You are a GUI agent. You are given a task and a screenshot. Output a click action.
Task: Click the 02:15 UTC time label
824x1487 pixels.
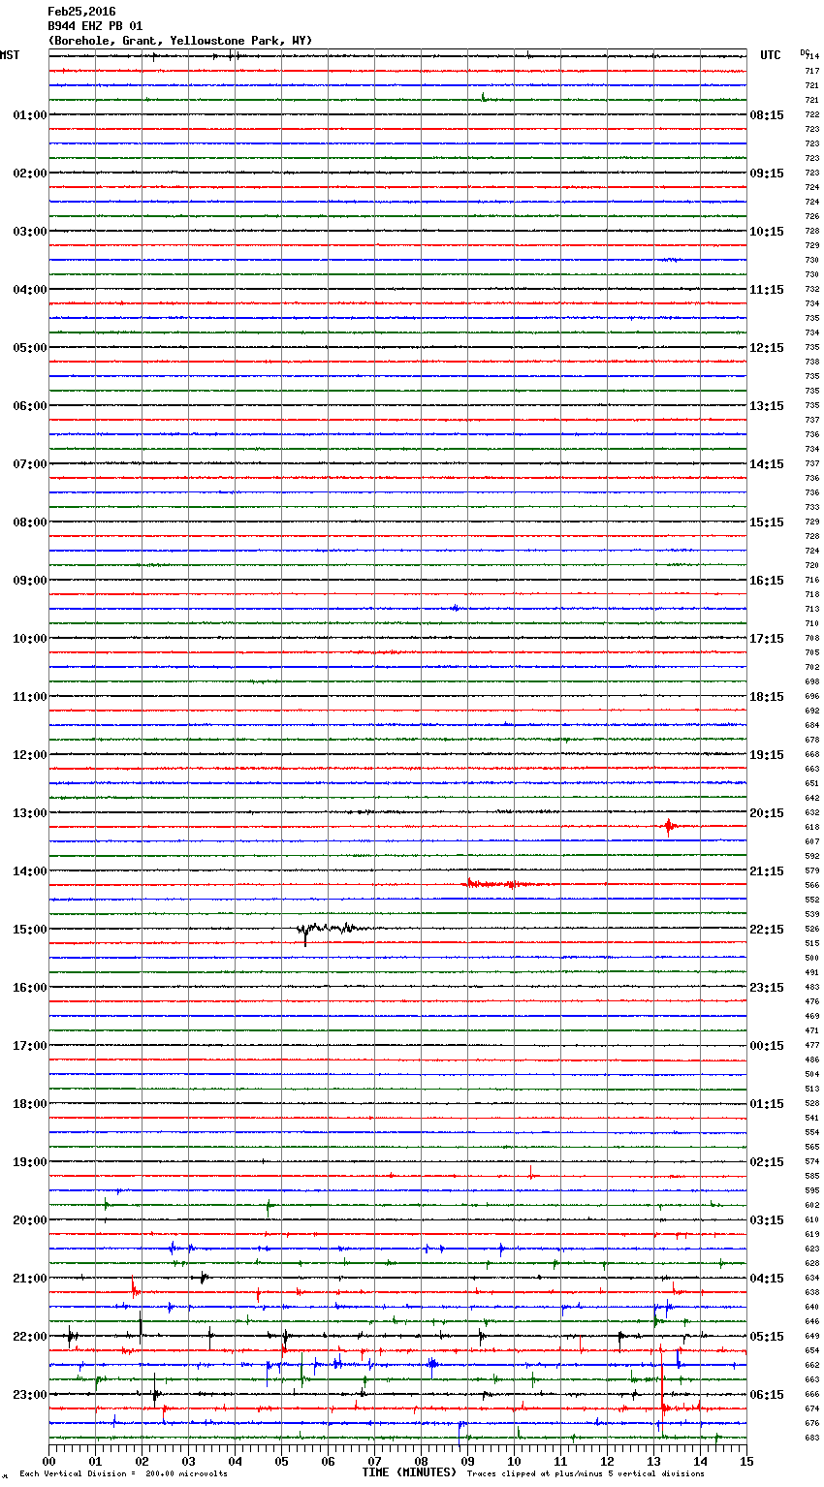tap(767, 1162)
